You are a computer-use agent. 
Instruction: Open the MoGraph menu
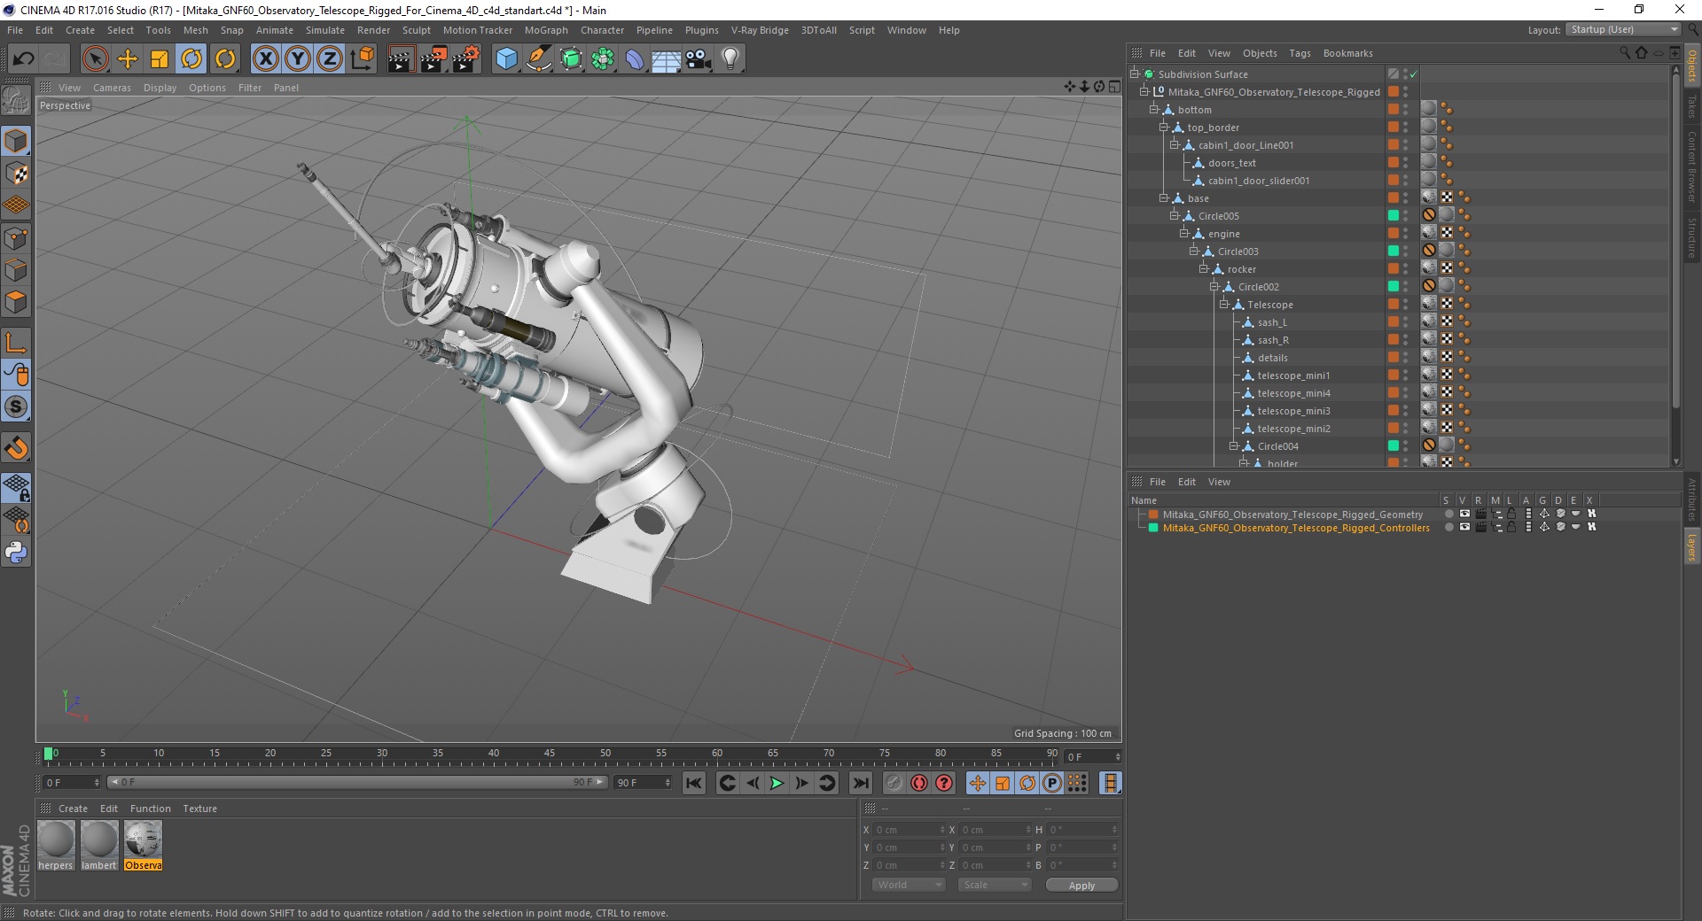tap(546, 30)
